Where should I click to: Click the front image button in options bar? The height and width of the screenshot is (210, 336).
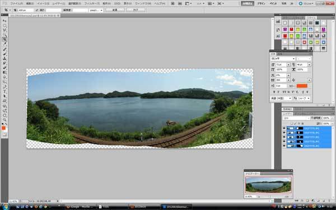(115, 10)
